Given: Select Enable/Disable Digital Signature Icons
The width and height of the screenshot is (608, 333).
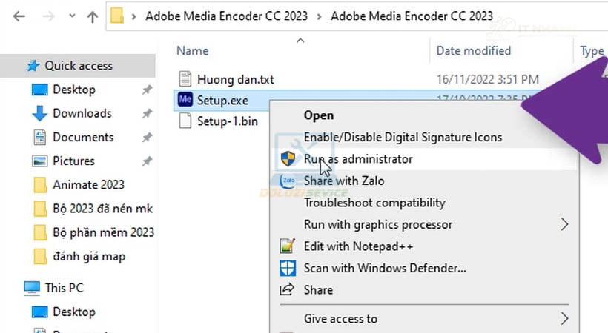Looking at the screenshot, I should [403, 137].
